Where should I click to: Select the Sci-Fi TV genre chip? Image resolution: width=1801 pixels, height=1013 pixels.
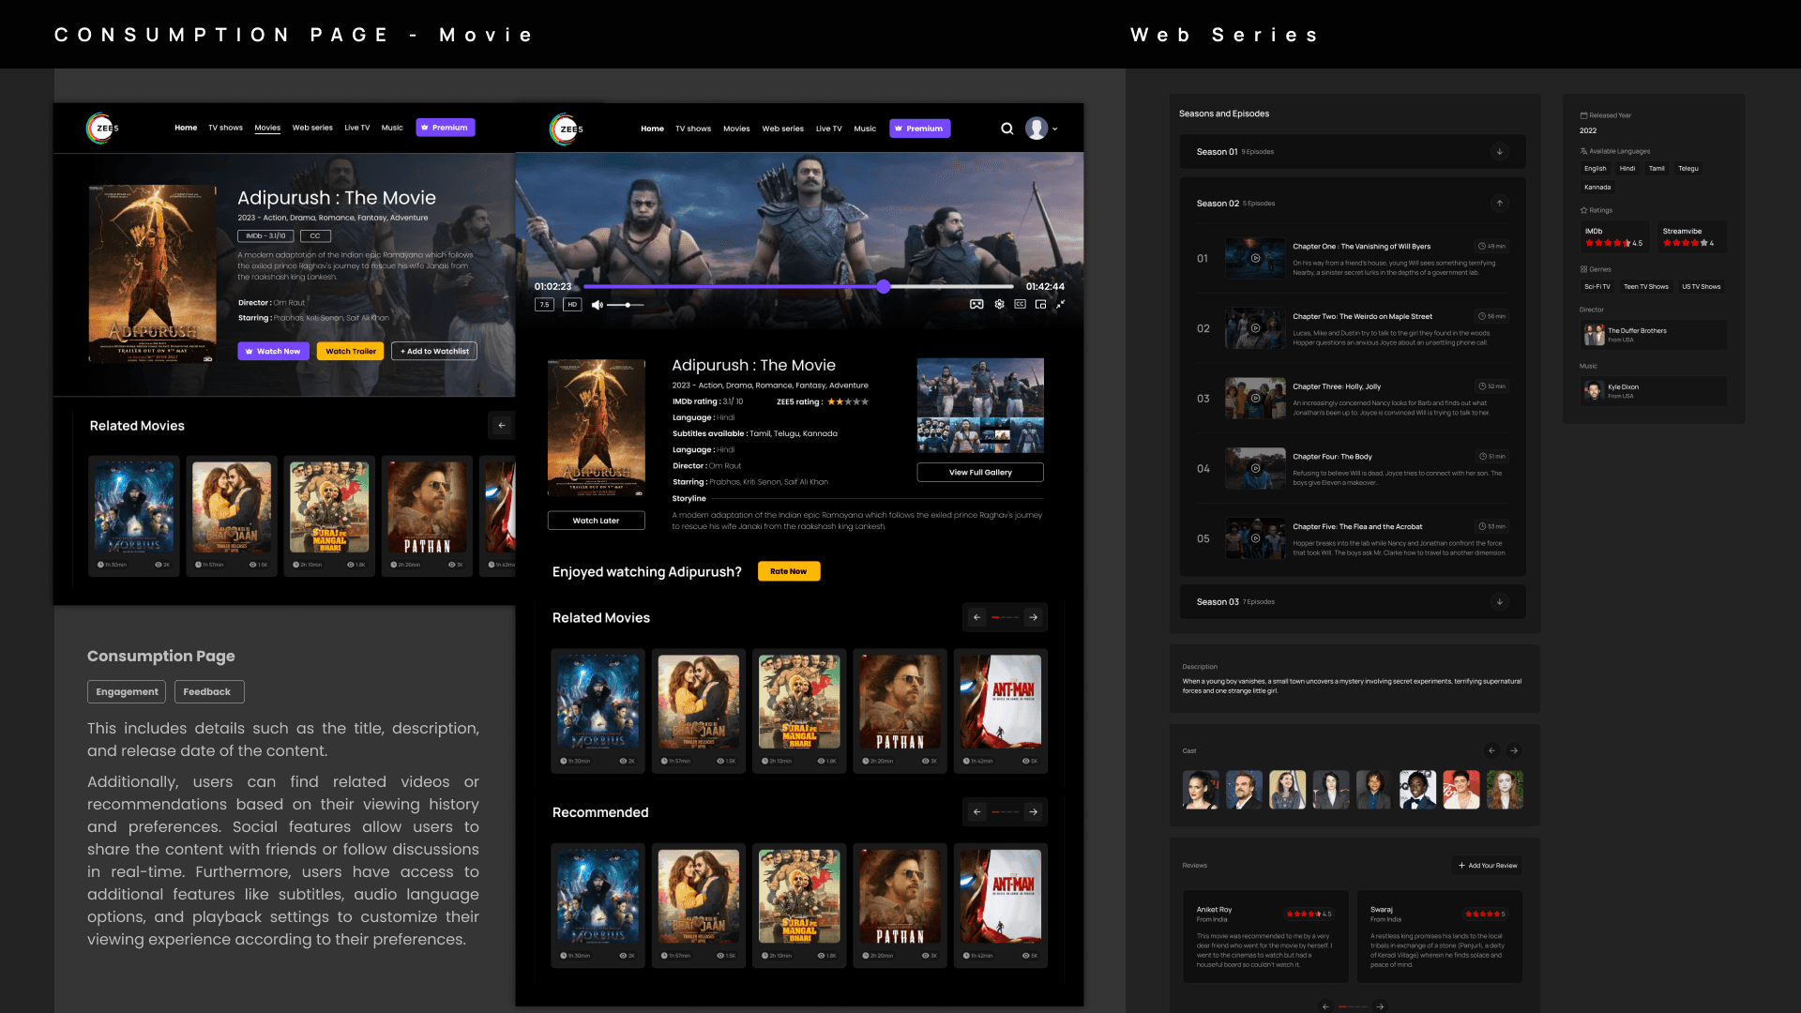click(x=1597, y=287)
